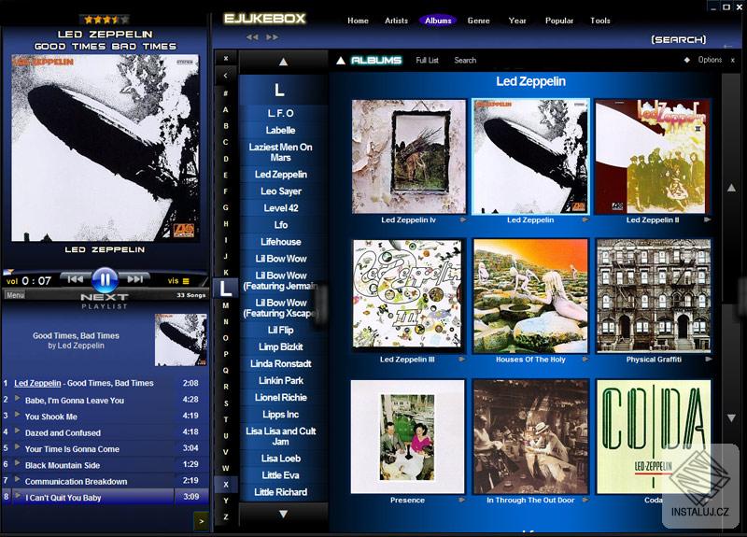Play You Shook Me arrow
This screenshot has height=537, width=747.
(18, 415)
